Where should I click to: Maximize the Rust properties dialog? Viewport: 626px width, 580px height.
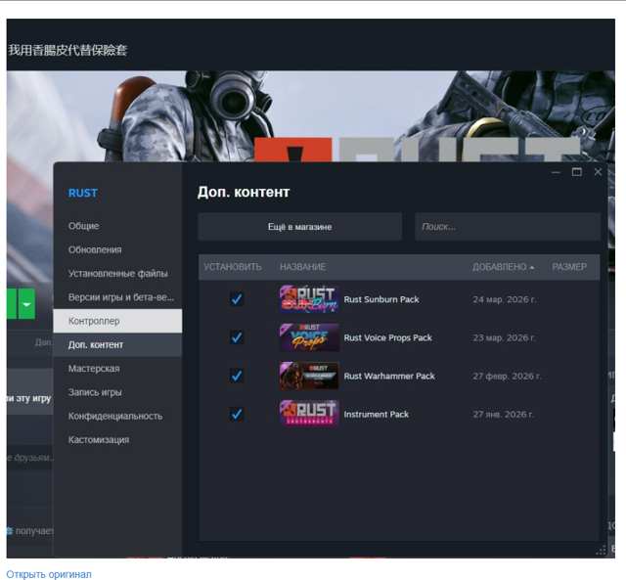click(x=576, y=172)
